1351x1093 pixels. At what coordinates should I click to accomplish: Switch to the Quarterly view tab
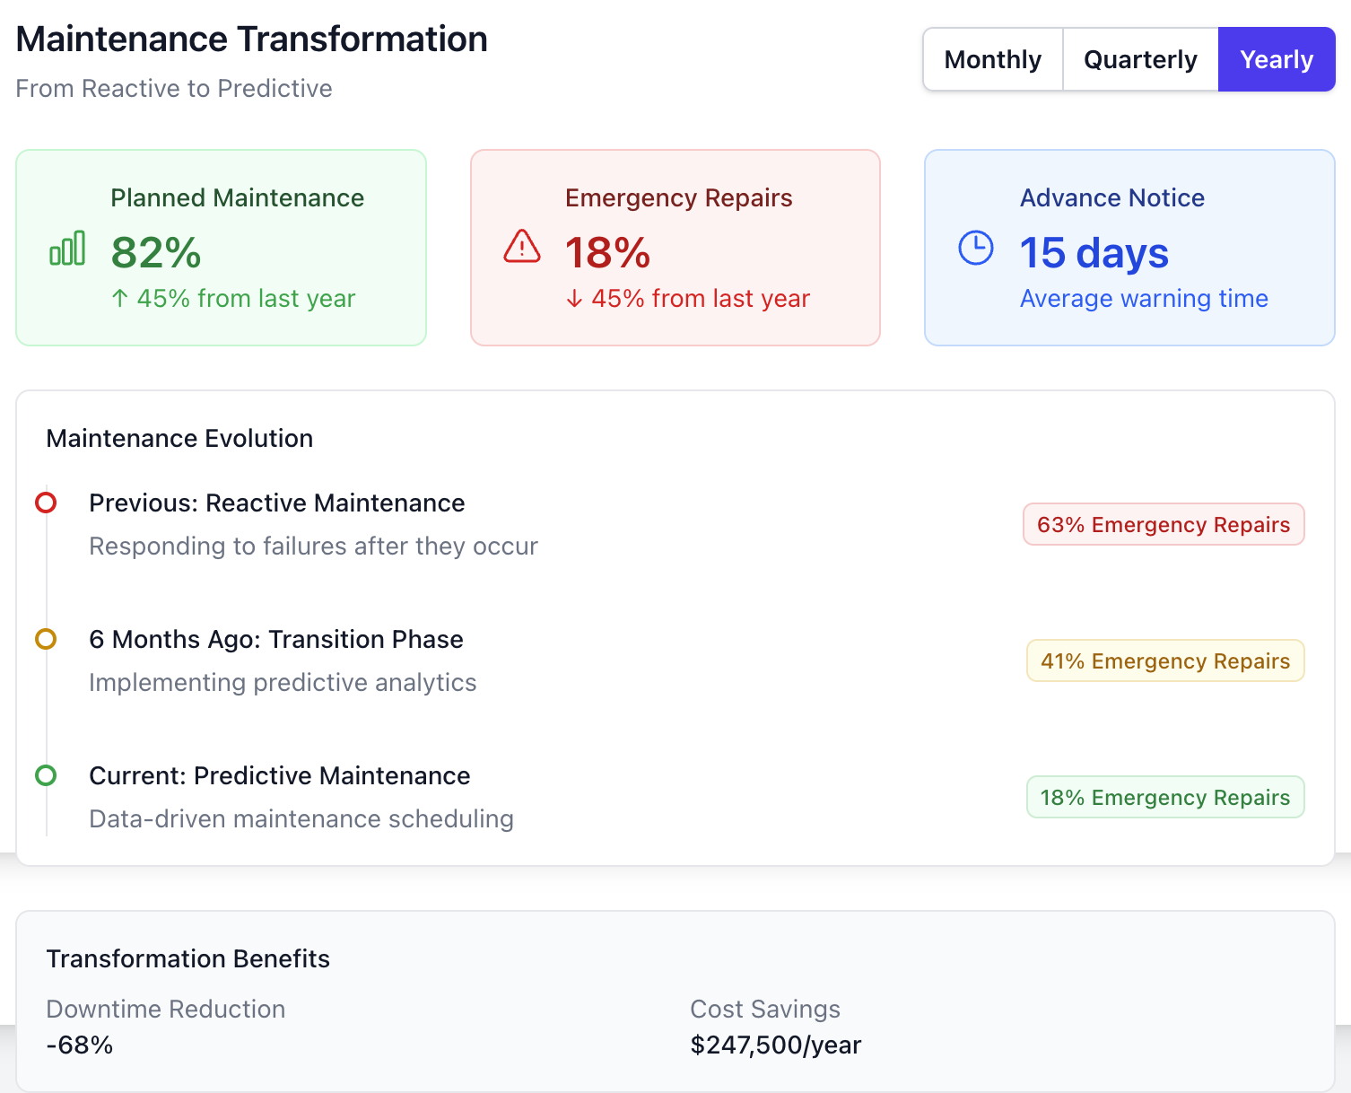1140,59
